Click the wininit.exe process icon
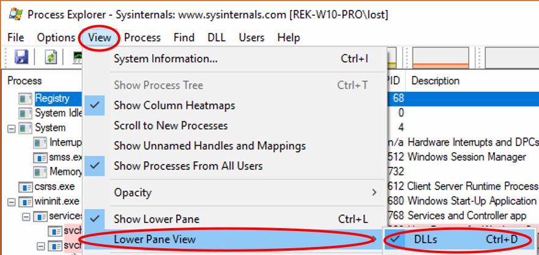 coord(26,201)
